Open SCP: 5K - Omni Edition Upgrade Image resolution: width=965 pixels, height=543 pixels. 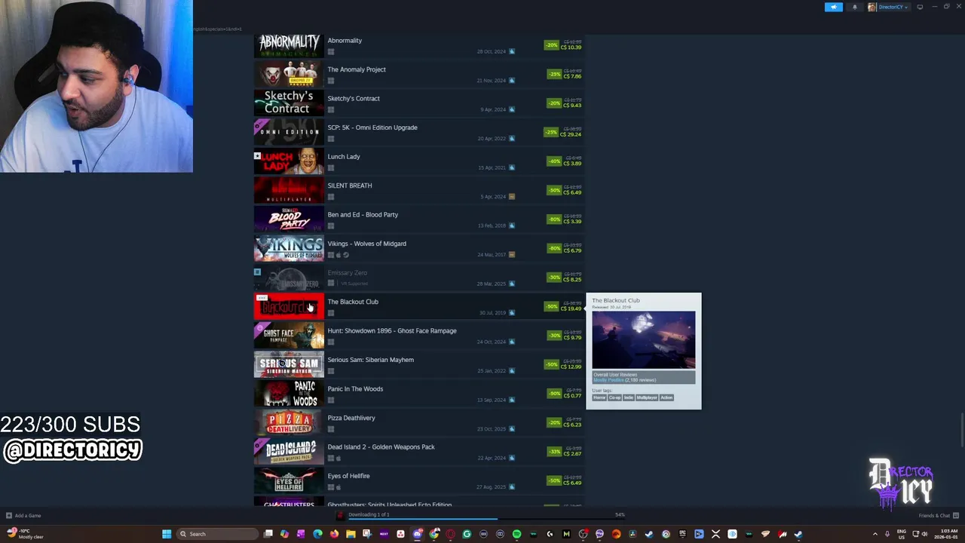(372, 127)
